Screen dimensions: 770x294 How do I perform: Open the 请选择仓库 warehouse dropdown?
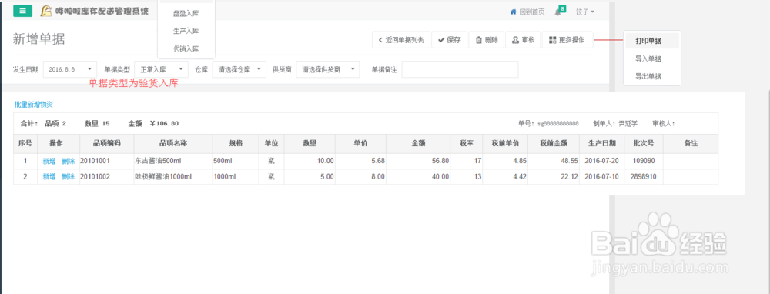pyautogui.click(x=239, y=70)
